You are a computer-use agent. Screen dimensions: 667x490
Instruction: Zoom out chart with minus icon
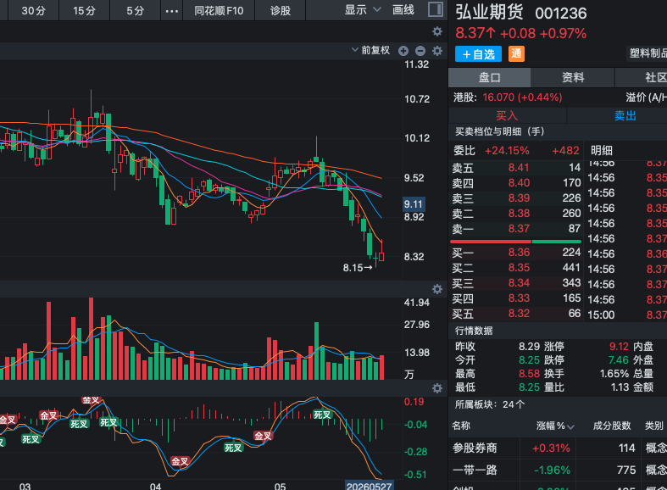(x=420, y=51)
